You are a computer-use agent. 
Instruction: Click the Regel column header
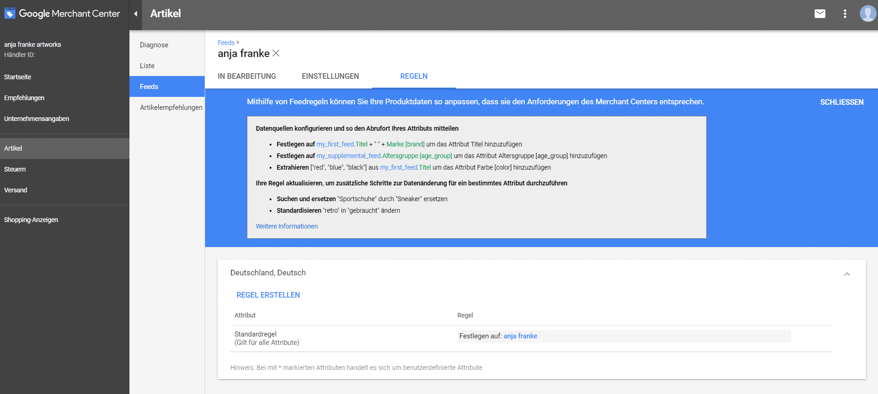[x=465, y=315]
